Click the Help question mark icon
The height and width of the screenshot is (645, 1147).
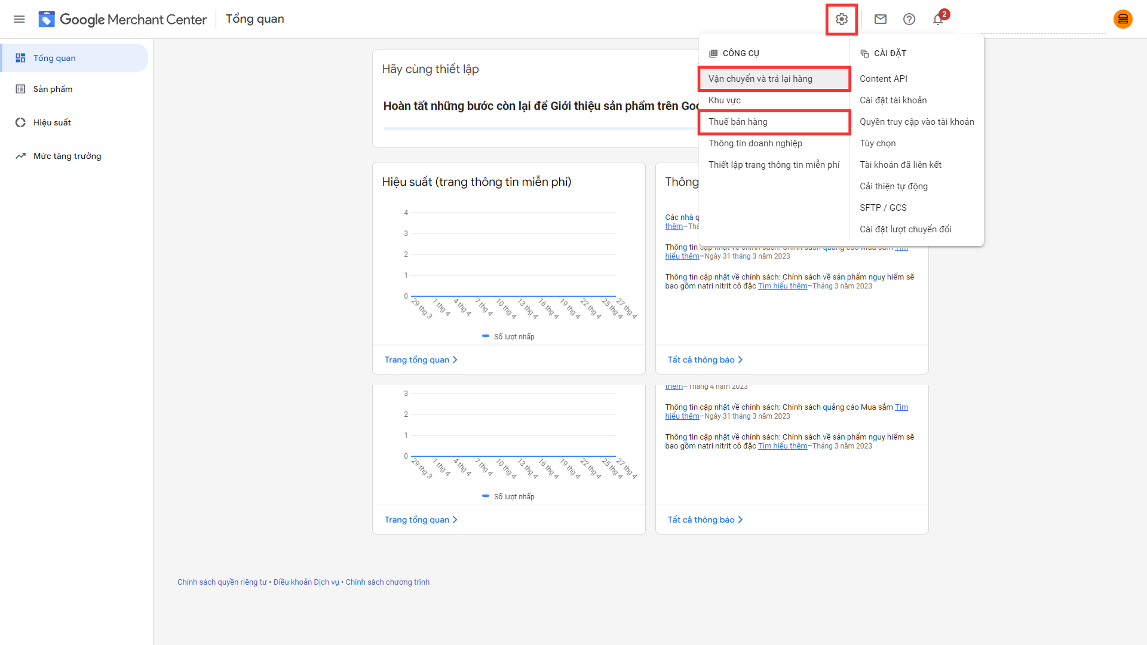click(909, 19)
